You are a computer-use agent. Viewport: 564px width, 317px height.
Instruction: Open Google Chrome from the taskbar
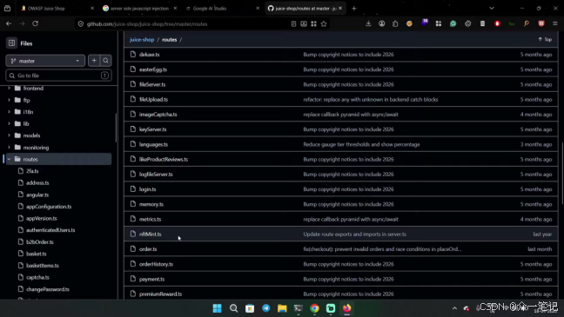pos(314,308)
